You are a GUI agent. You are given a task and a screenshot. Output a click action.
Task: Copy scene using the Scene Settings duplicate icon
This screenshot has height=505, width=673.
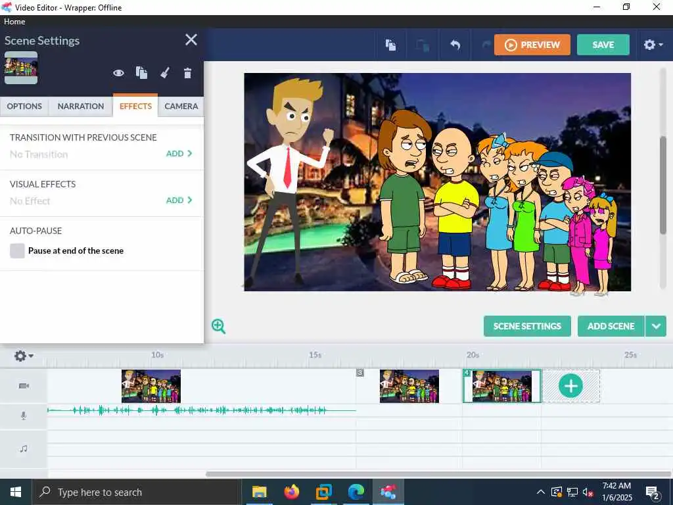(142, 73)
